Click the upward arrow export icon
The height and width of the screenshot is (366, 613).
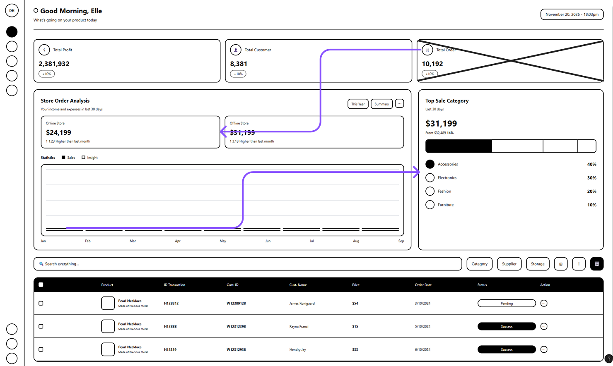(579, 264)
